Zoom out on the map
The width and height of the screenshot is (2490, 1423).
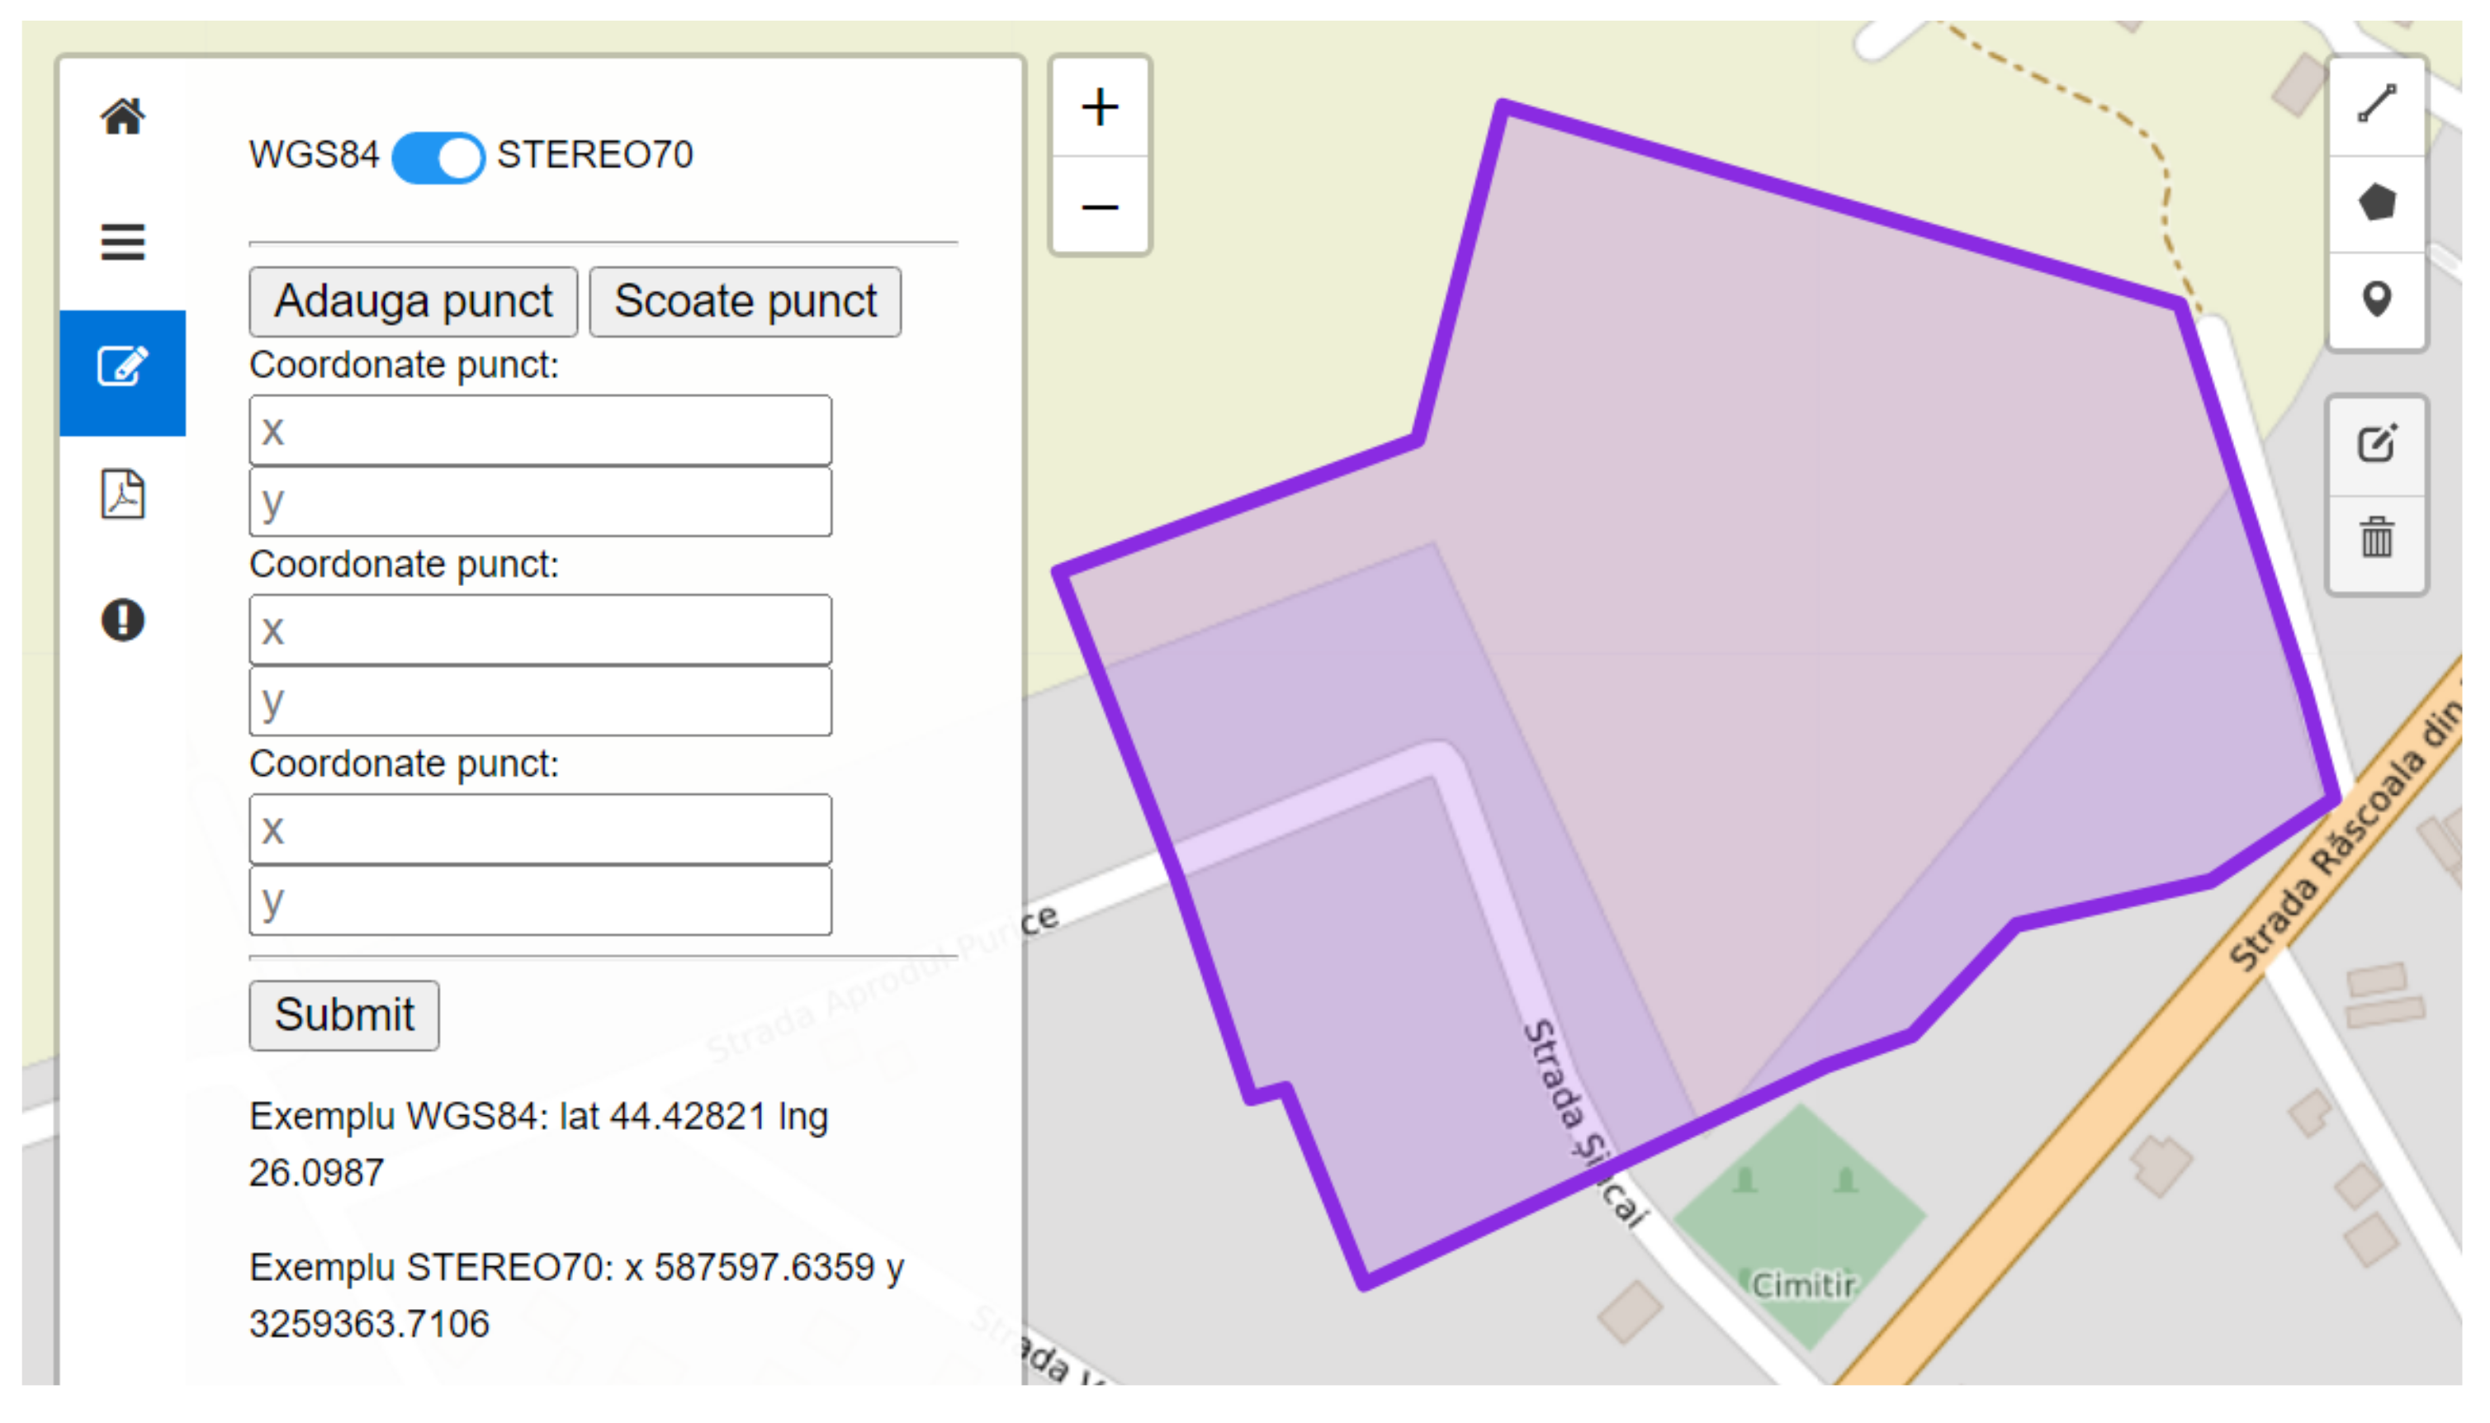[1100, 207]
